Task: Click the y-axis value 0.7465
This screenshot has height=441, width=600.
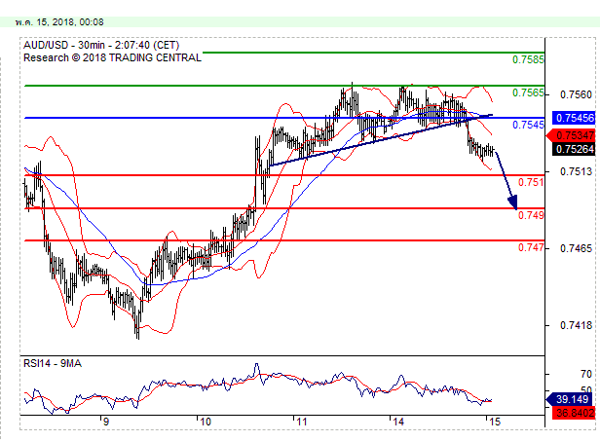Action: coord(576,248)
